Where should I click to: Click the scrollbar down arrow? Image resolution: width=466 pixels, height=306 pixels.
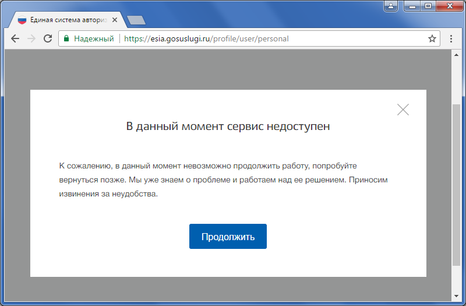[456, 296]
